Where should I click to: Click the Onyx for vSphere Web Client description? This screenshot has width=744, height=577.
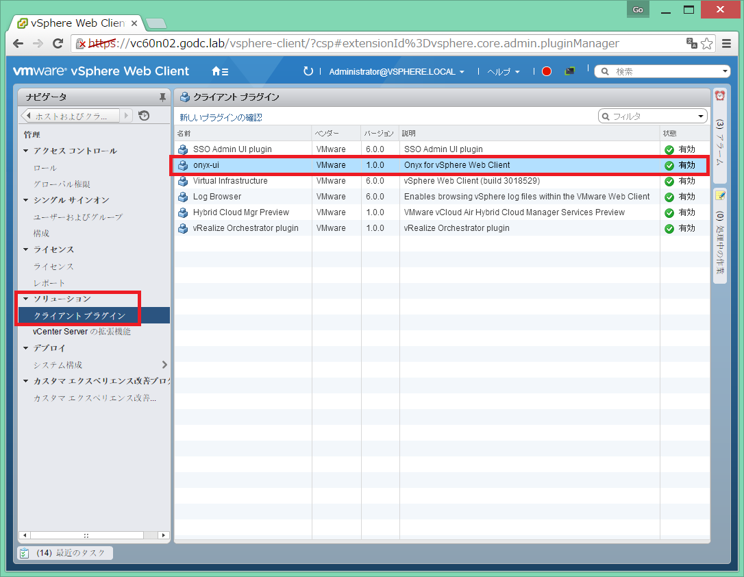coord(457,165)
